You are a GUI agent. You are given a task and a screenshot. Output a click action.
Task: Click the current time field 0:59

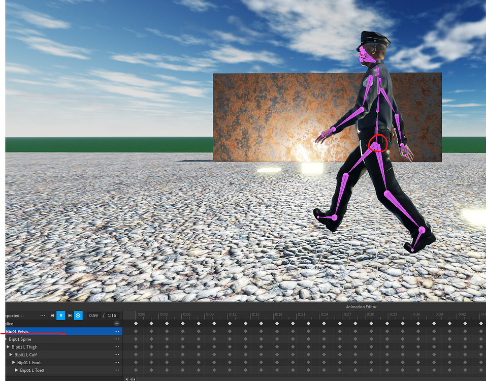(93, 315)
